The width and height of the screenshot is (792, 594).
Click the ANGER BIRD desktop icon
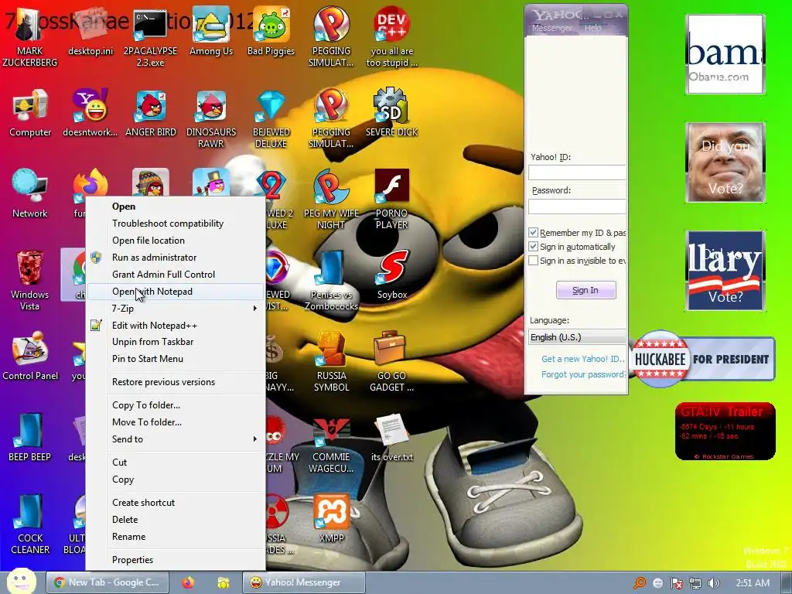[150, 114]
